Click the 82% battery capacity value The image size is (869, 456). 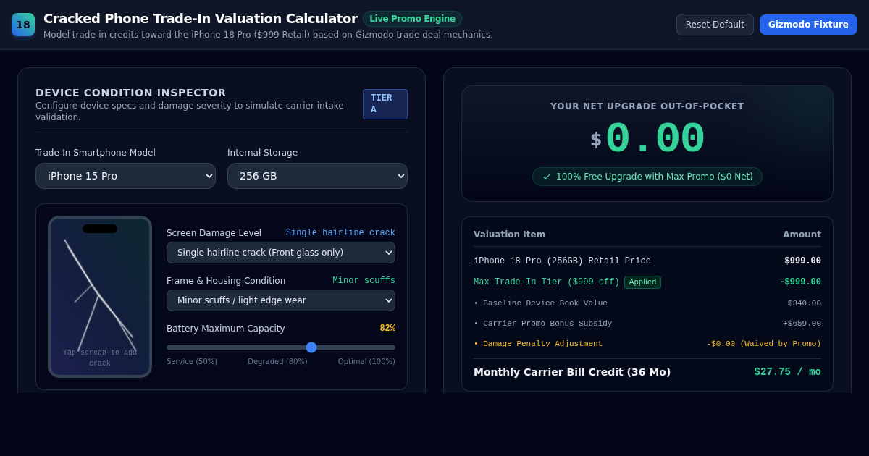[x=387, y=329]
